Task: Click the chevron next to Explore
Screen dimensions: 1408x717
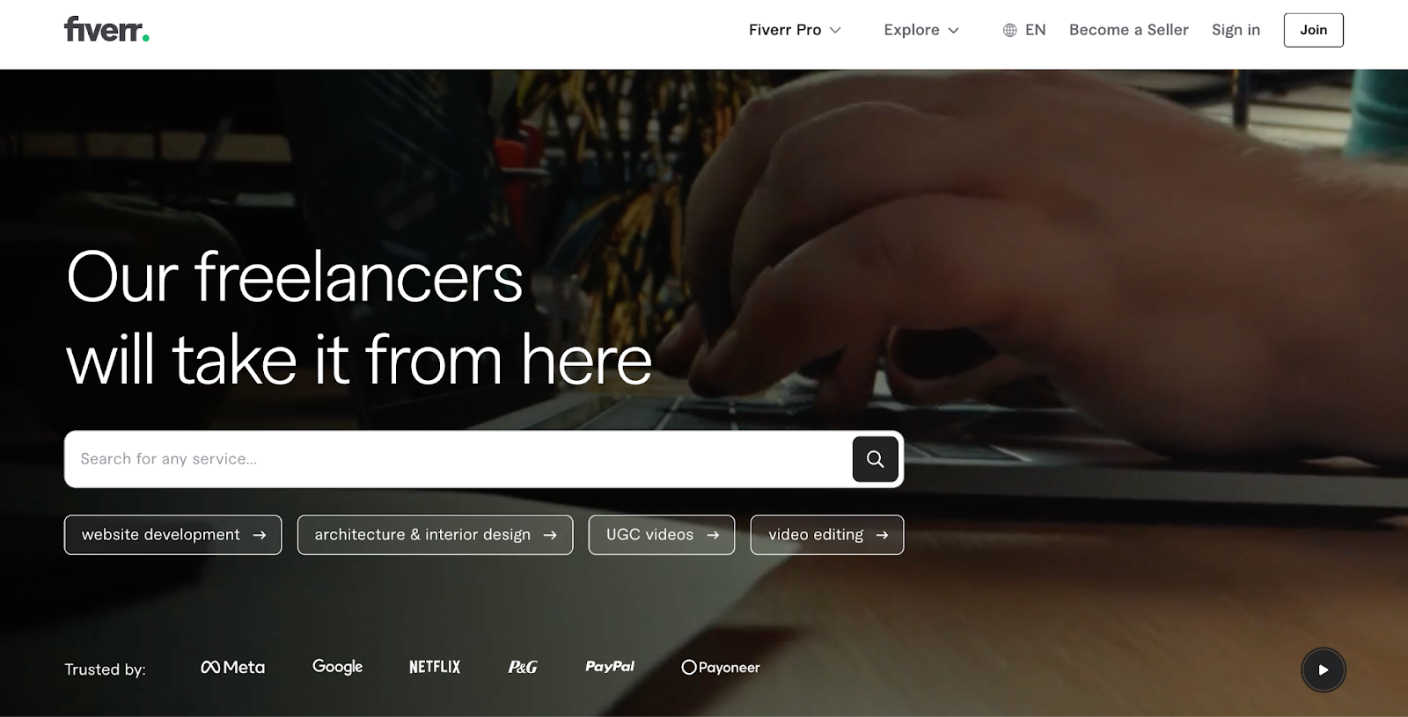Action: 953,31
